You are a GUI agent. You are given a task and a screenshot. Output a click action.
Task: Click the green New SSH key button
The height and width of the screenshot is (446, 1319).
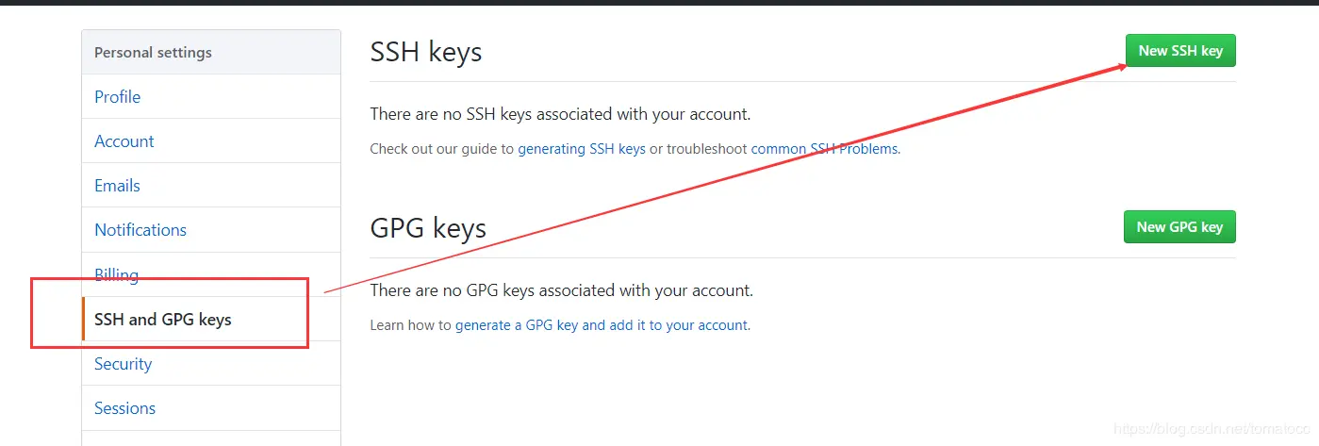[x=1179, y=51]
